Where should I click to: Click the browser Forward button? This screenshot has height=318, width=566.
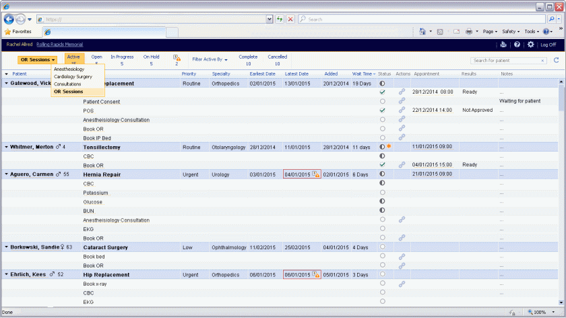pos(21,19)
